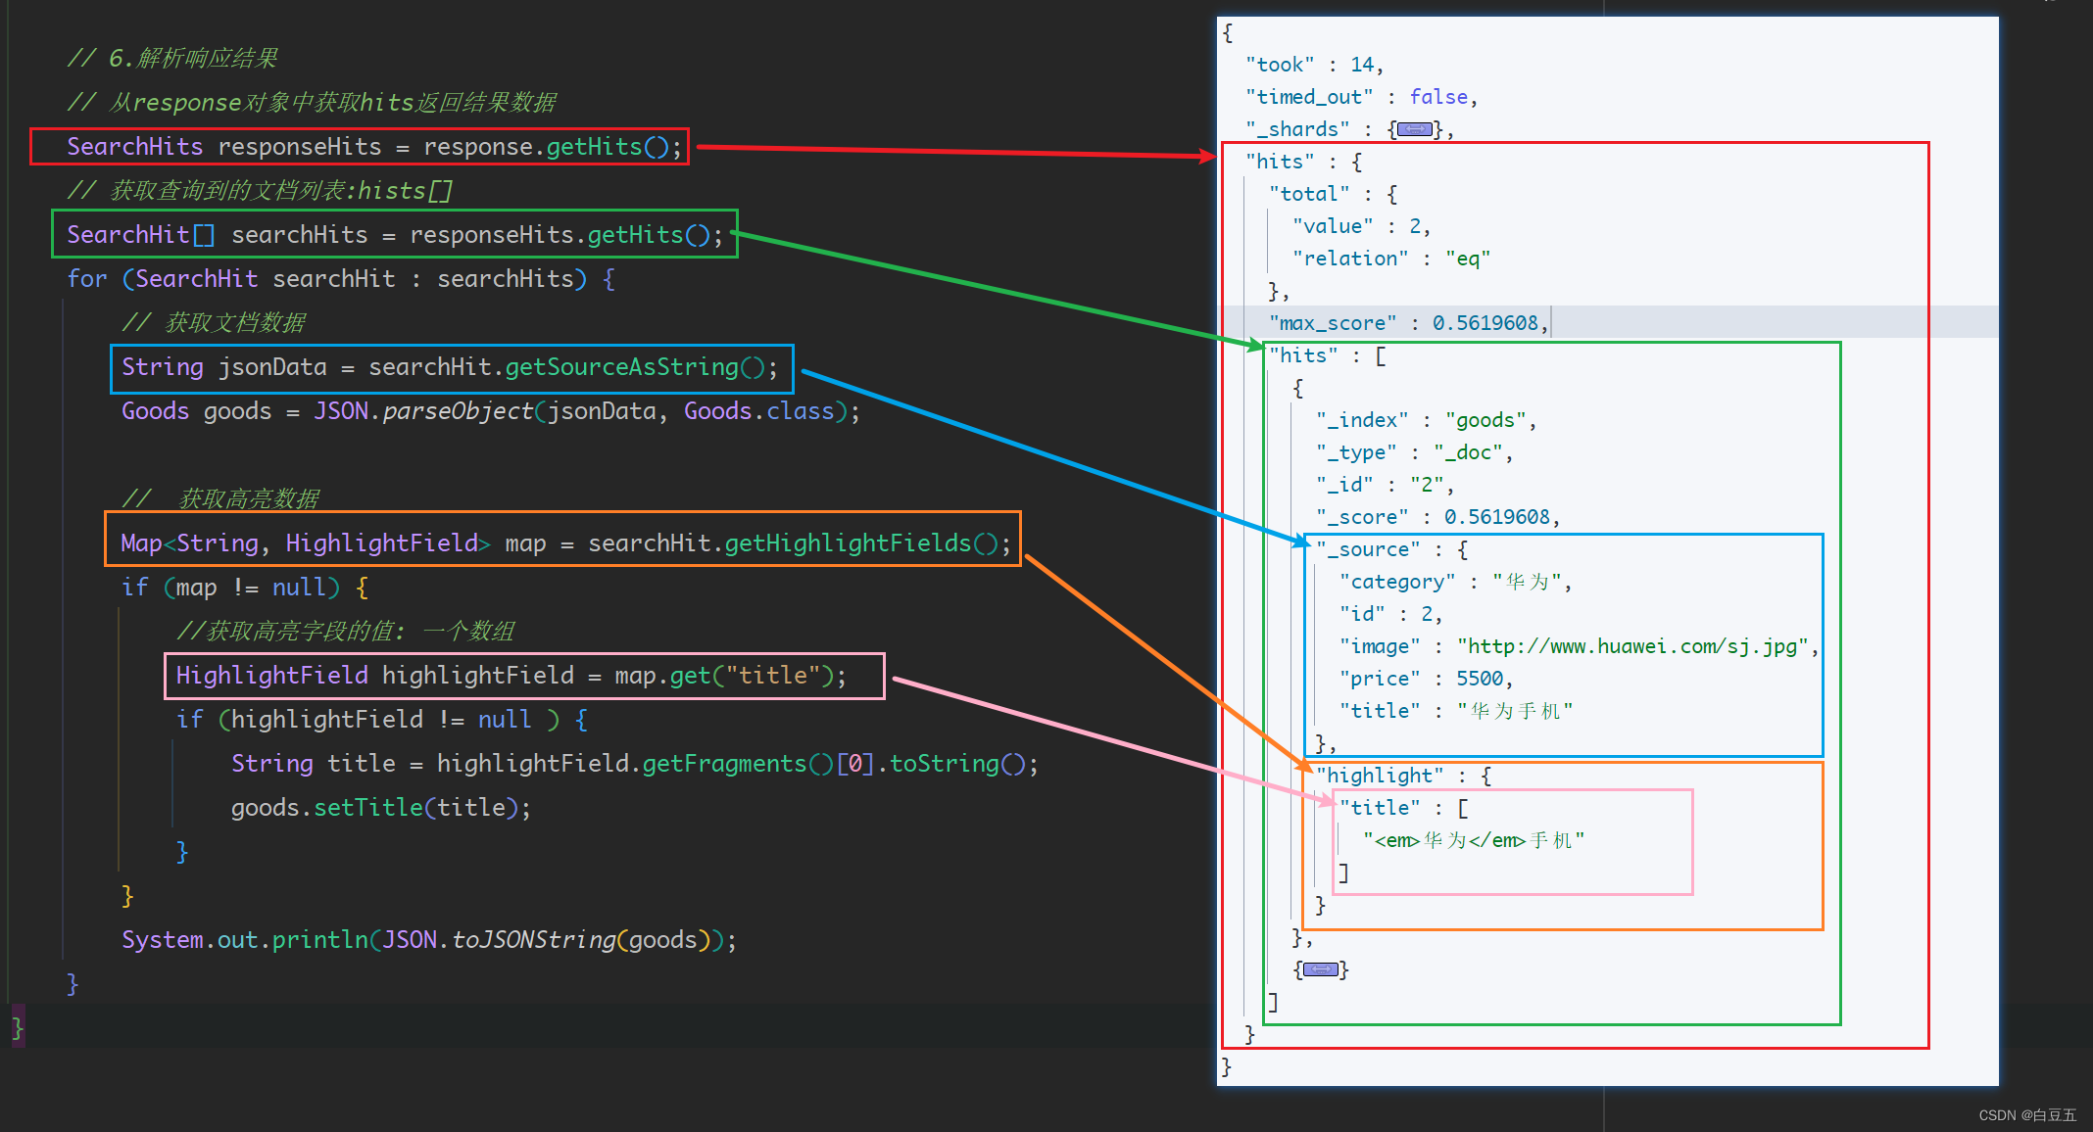Click the "for (SearchHit searchHit : searchHits)" line
This screenshot has width=2093, height=1132.
(341, 279)
